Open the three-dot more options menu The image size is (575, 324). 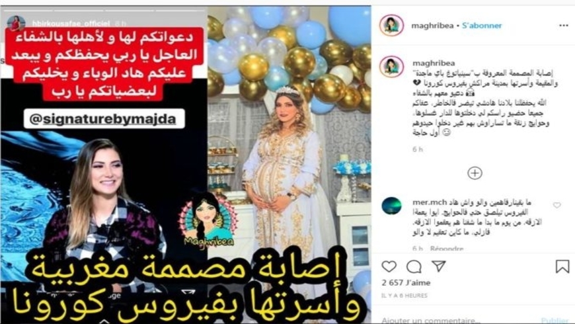[x=564, y=25]
